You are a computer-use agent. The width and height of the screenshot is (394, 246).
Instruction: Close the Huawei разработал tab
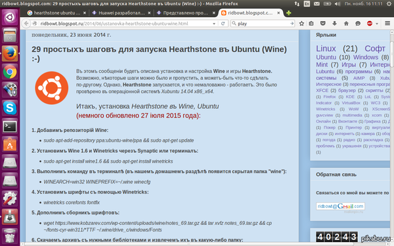pyautogui.click(x=149, y=13)
